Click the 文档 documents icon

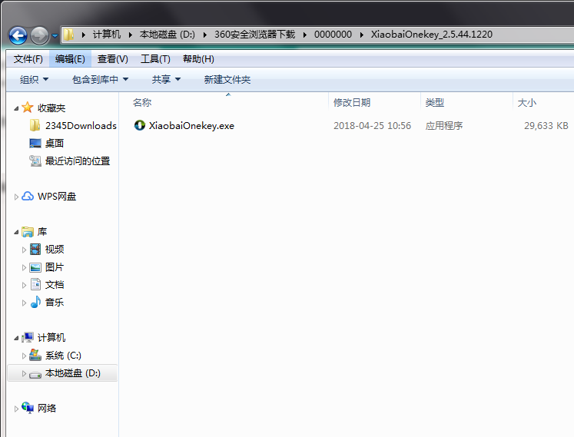(35, 284)
